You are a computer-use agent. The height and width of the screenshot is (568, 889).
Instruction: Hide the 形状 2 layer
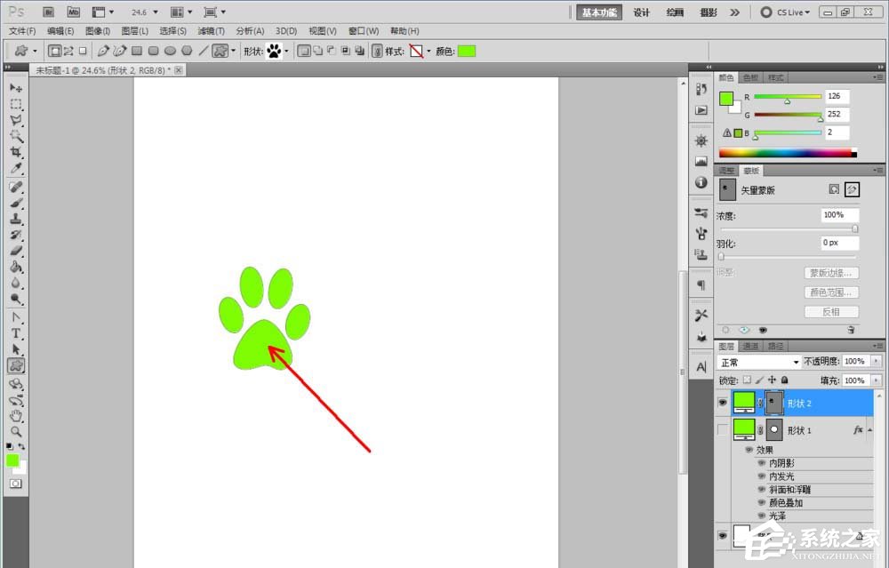coord(722,403)
